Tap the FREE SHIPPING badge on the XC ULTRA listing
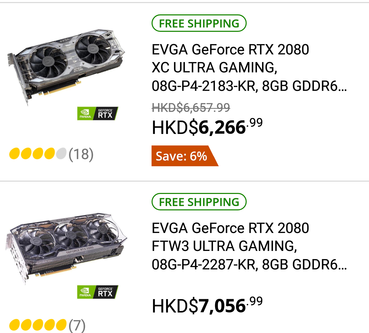Viewport: 369px width, 333px height. pos(199,23)
